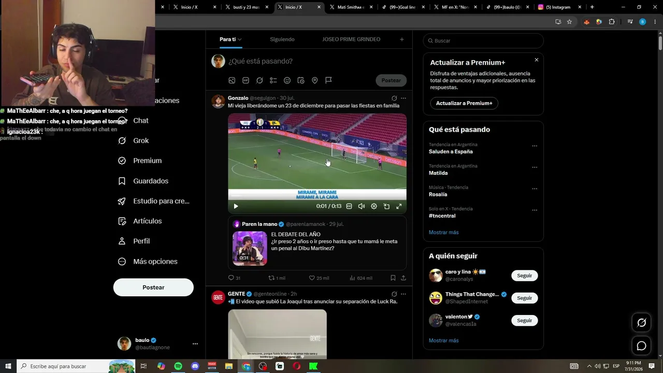Open Premium in the sidebar
Viewport: 663px width, 373px height.
(x=140, y=161)
